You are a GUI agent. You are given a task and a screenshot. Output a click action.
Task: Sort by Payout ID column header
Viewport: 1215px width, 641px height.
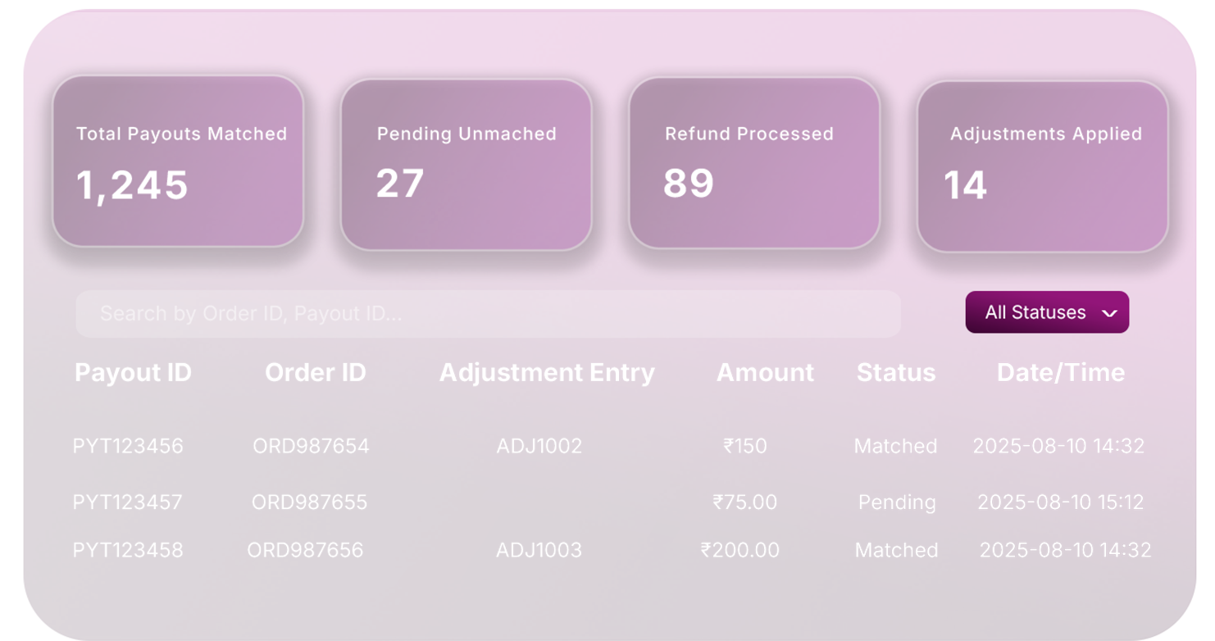pyautogui.click(x=133, y=373)
